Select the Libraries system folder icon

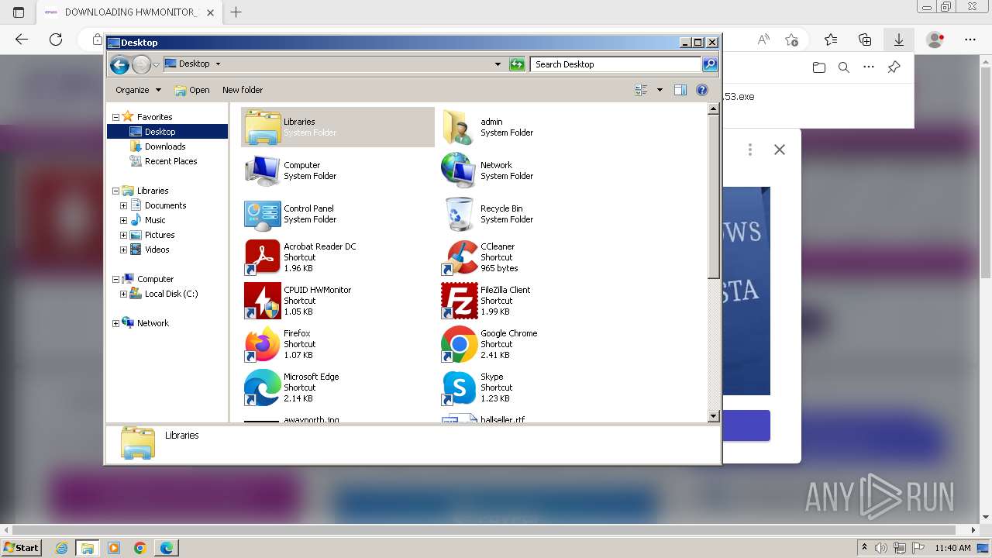click(x=262, y=127)
